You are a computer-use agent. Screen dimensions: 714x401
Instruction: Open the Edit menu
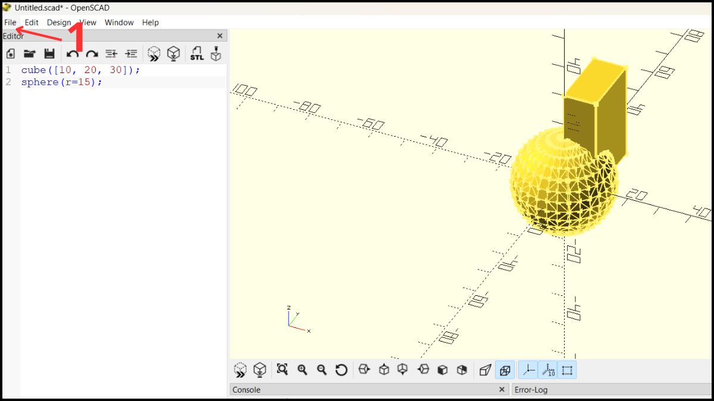32,23
